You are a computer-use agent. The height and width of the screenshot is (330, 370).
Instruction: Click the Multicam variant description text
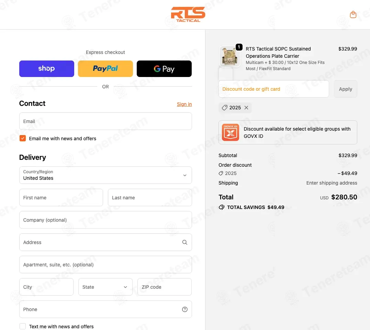coord(285,66)
